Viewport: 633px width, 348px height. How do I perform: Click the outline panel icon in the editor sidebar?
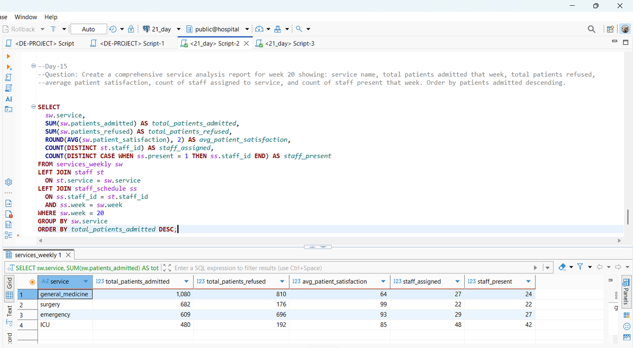[x=8, y=235]
